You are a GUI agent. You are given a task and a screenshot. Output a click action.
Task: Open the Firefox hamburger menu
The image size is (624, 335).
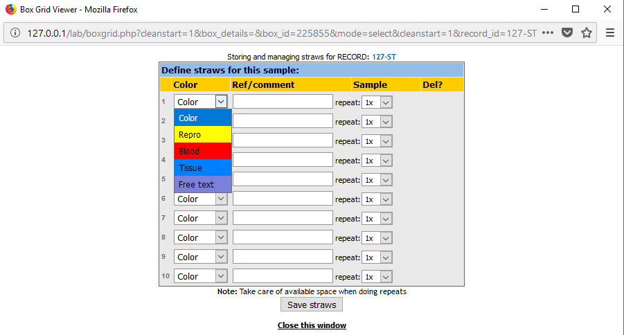(609, 33)
